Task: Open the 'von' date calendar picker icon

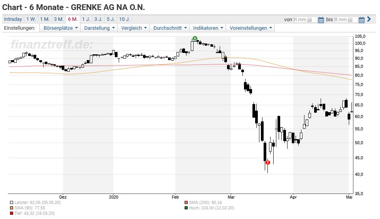Action: (321, 20)
